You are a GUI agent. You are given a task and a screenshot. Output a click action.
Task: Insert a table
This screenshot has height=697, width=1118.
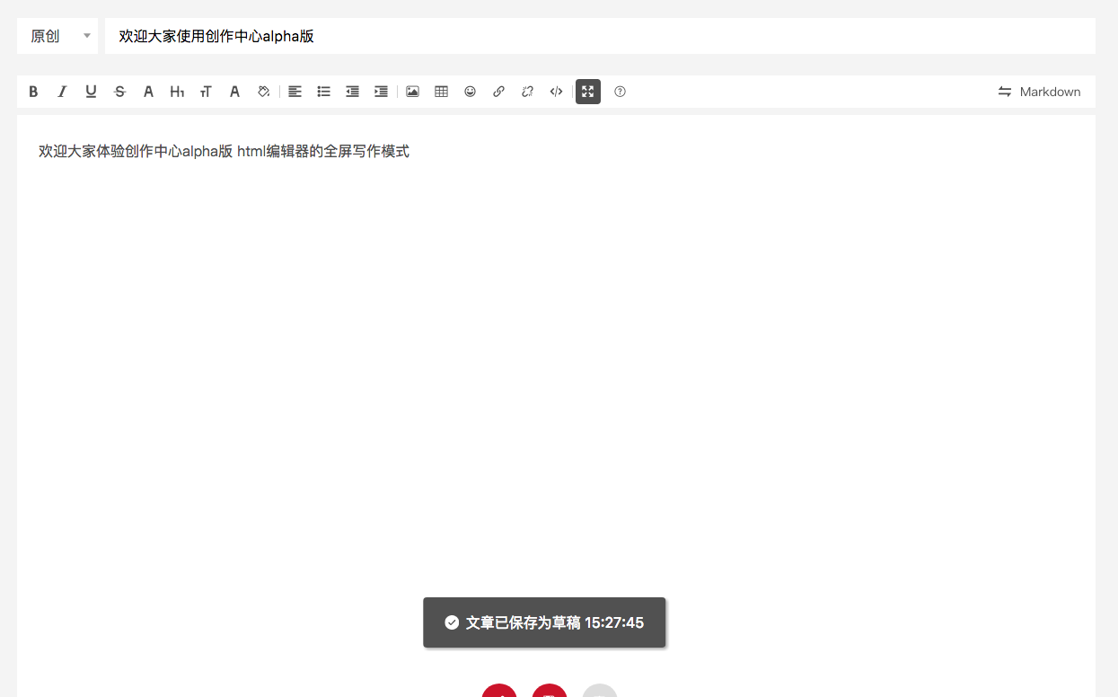point(441,92)
